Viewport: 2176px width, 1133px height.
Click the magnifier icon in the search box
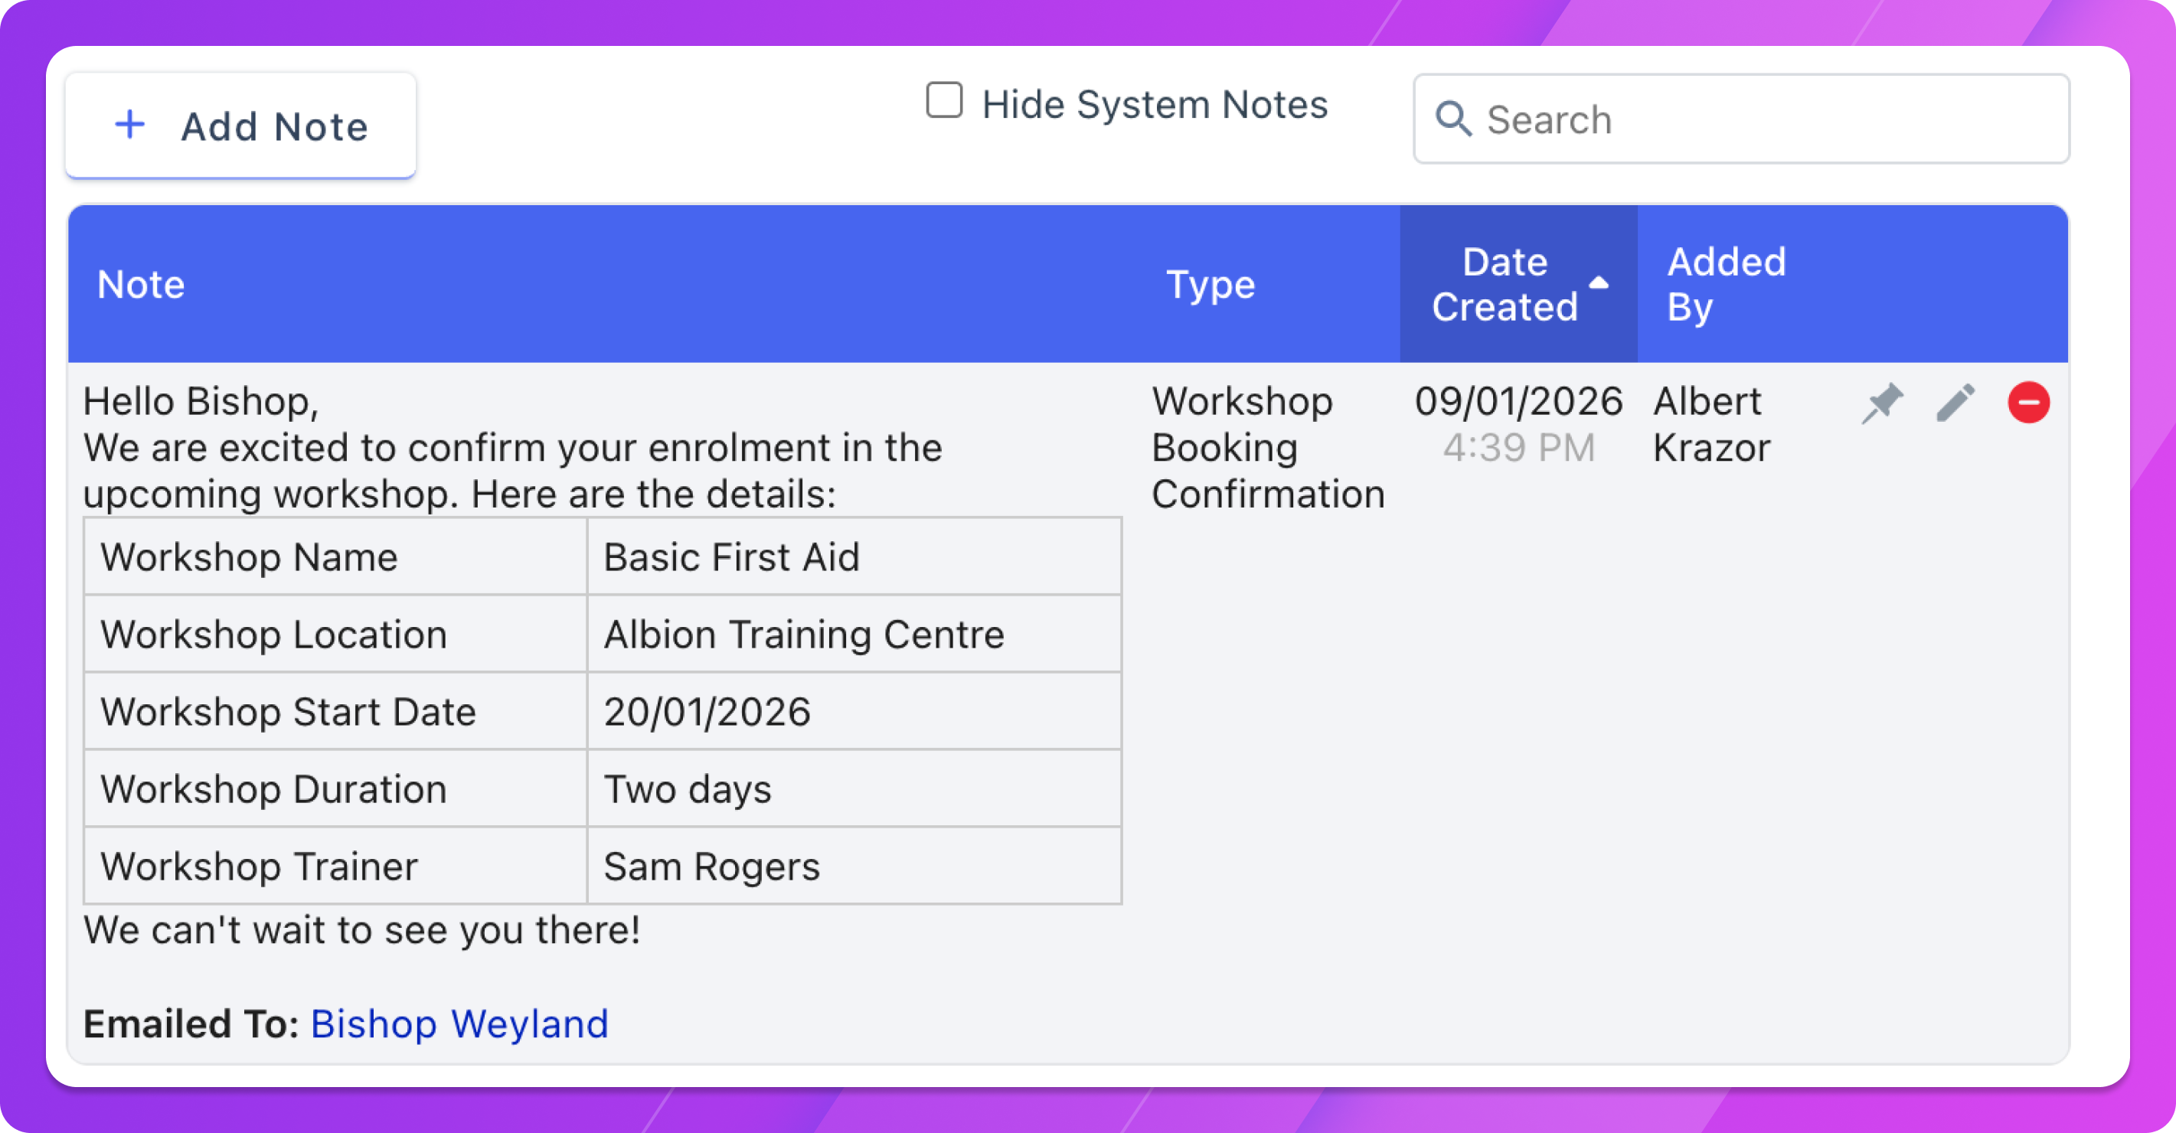pos(1454,119)
